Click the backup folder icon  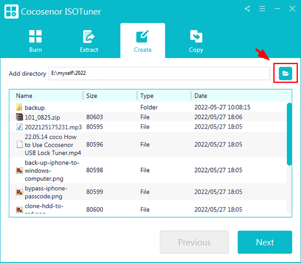(x=19, y=107)
